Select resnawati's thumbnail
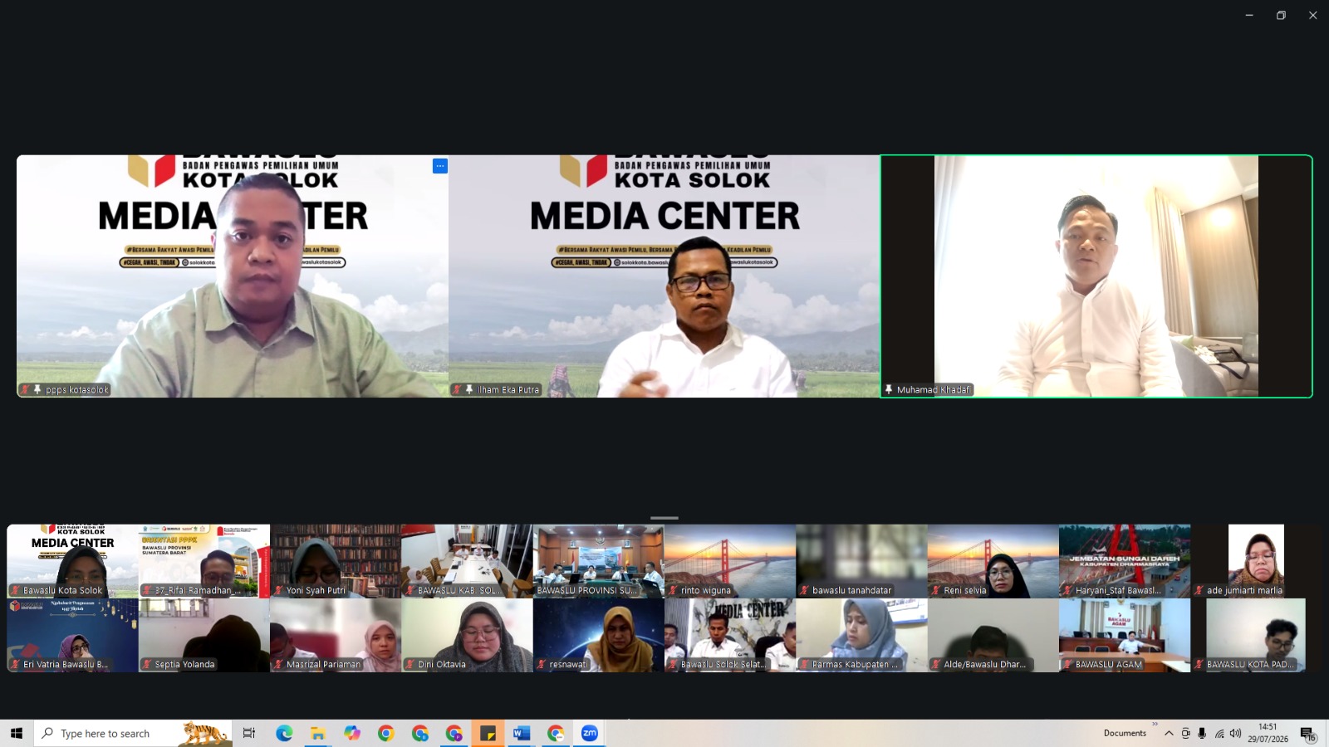 pyautogui.click(x=599, y=636)
